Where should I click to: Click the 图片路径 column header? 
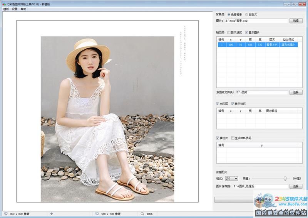(x=272, y=111)
